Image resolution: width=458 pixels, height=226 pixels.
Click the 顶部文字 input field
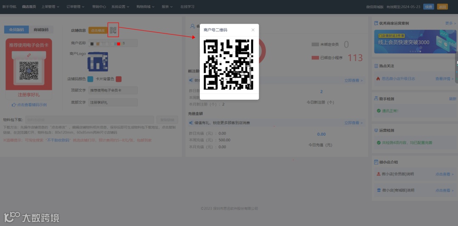click(x=113, y=90)
